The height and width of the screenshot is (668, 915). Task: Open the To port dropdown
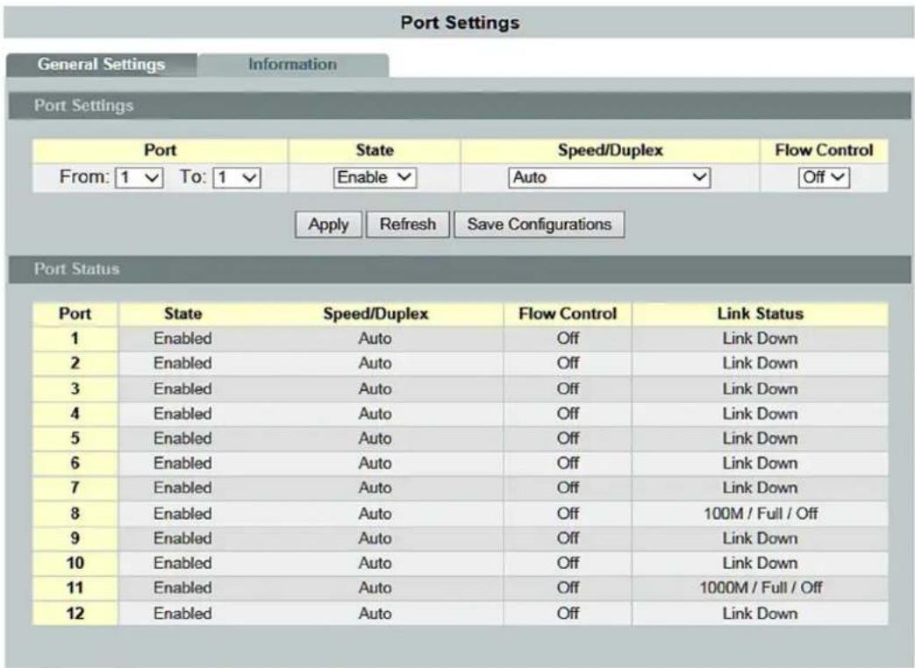pos(237,177)
